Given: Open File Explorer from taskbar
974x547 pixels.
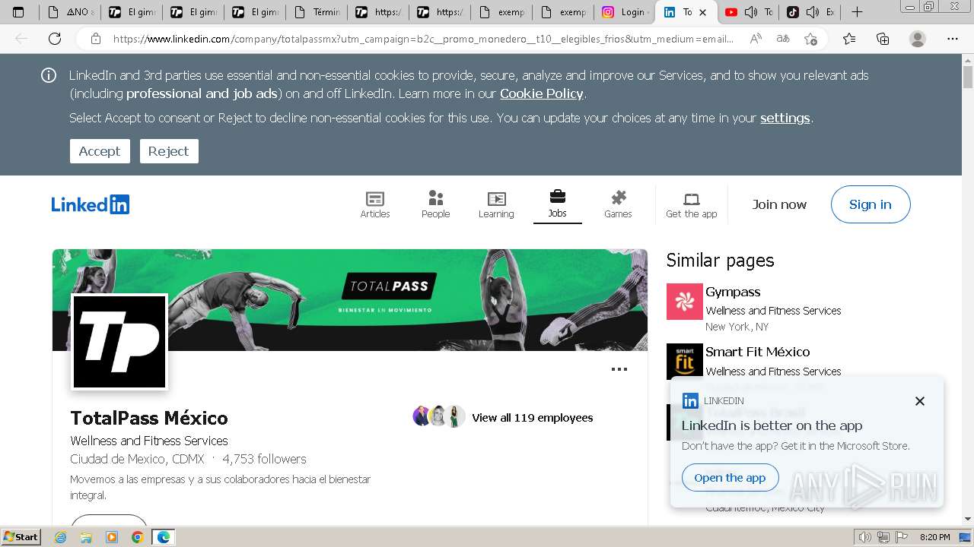Looking at the screenshot, I should (x=86, y=537).
